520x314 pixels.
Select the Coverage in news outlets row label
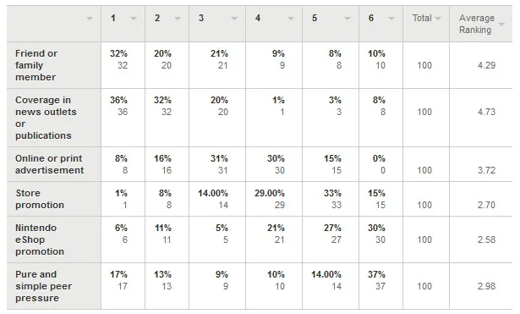[x=46, y=118]
